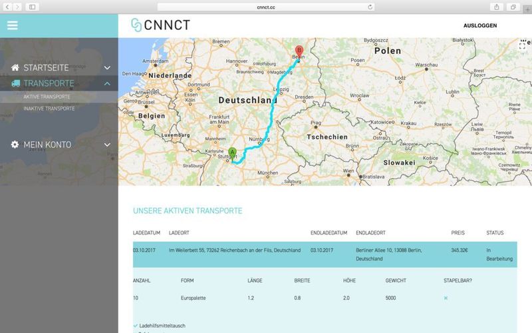532x333 pixels.
Task: Click the Stapelbar X mark
Action: (446, 298)
